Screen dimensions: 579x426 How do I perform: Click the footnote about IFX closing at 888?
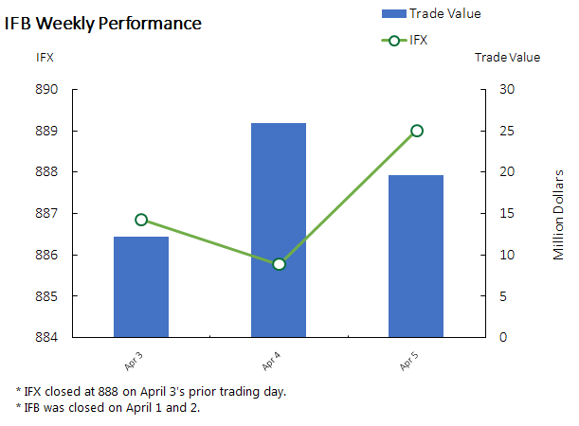[x=152, y=391]
